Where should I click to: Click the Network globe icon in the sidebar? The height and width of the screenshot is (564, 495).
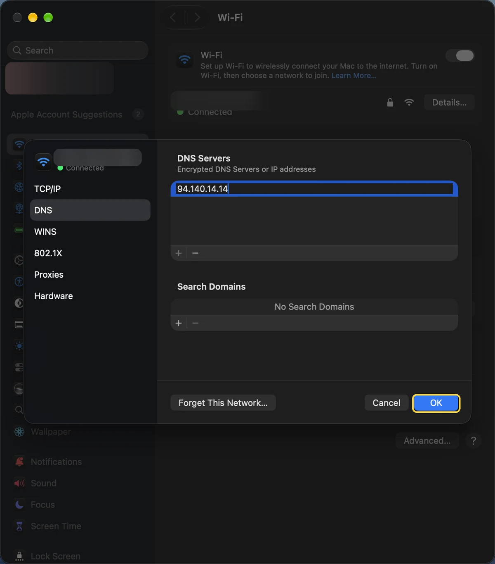(19, 187)
